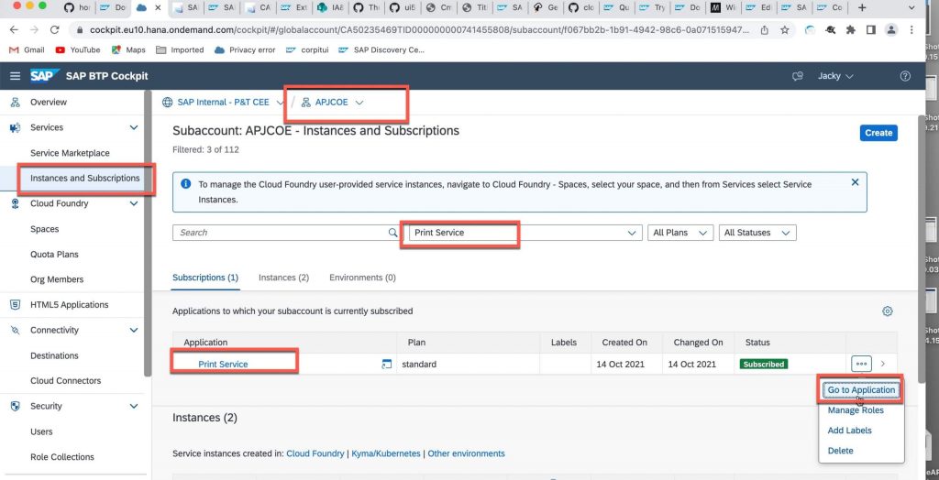Click the SAP logo in header

[44, 76]
